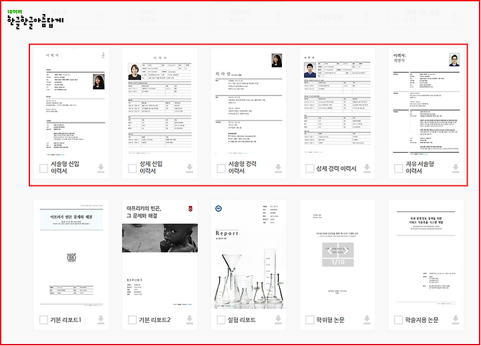View the 상세 경력 이력서 preview thumbnail

pyautogui.click(x=337, y=103)
